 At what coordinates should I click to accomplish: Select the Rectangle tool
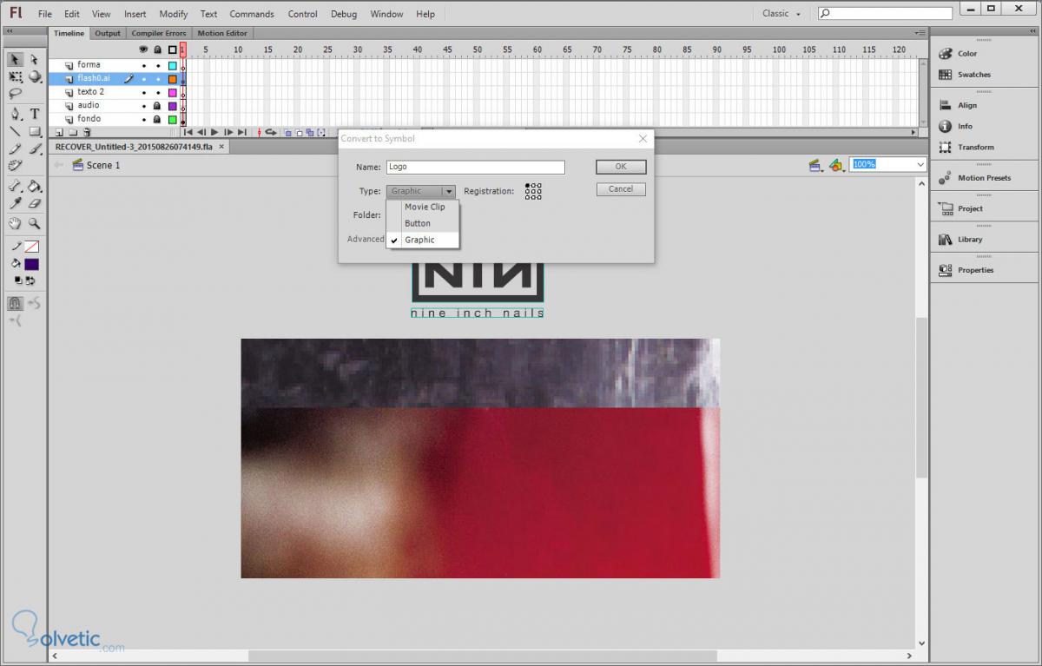coord(34,131)
